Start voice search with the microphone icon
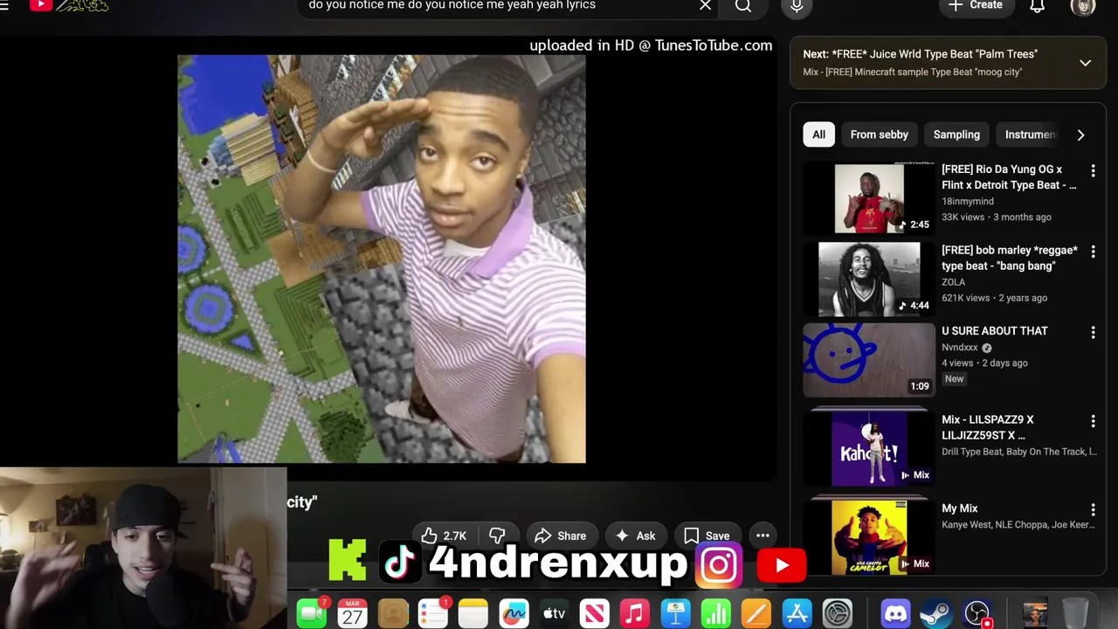Viewport: 1118px width, 629px height. (x=797, y=6)
